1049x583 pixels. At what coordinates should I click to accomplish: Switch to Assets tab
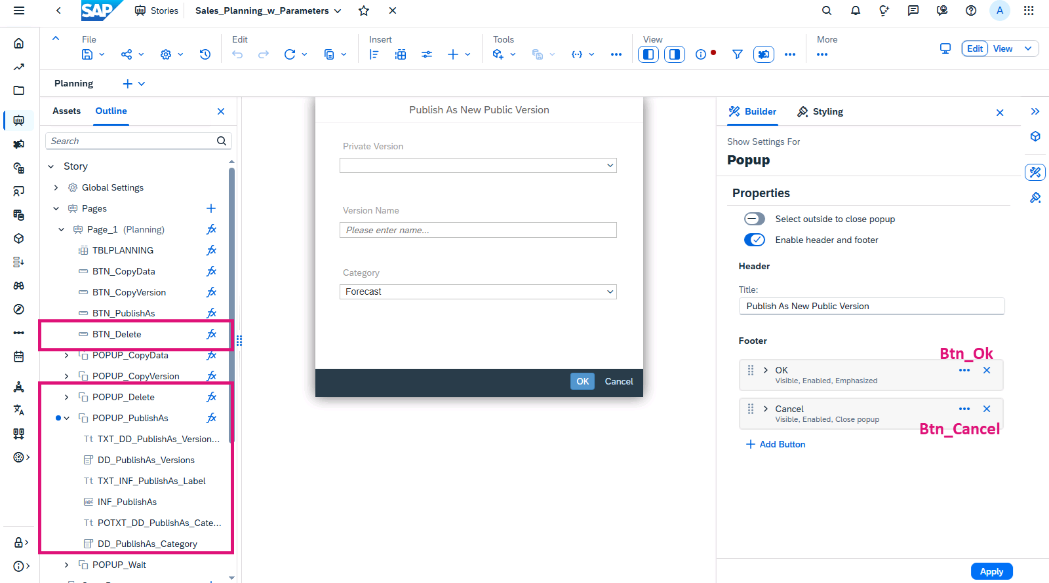coord(67,111)
